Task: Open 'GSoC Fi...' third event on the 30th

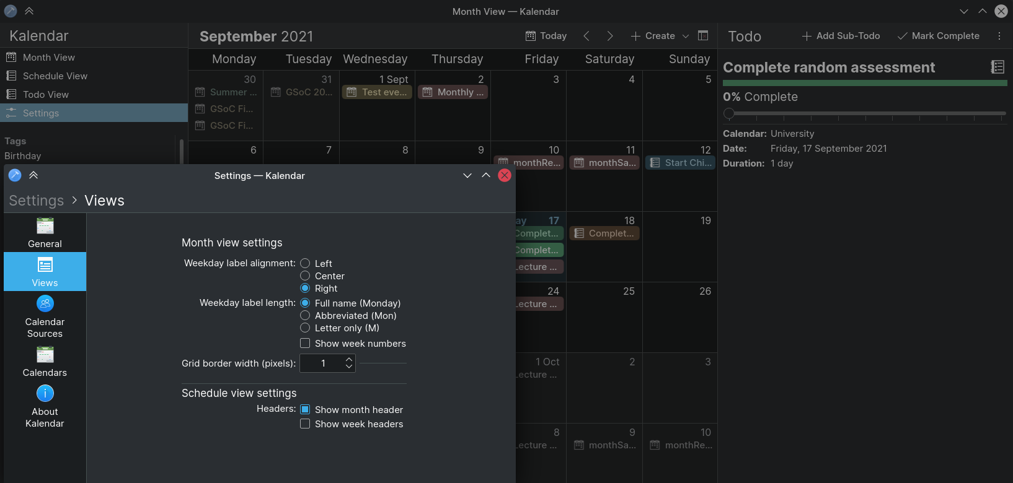Action: (x=226, y=126)
